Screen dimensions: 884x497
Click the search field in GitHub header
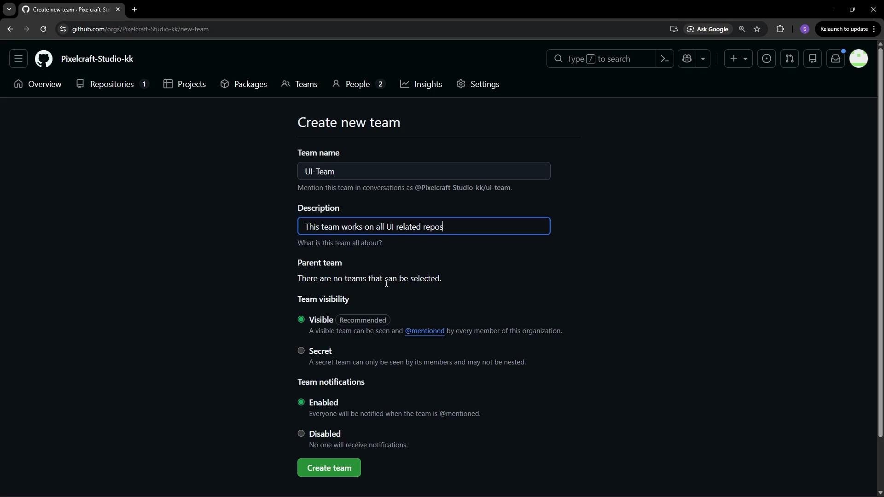601,58
